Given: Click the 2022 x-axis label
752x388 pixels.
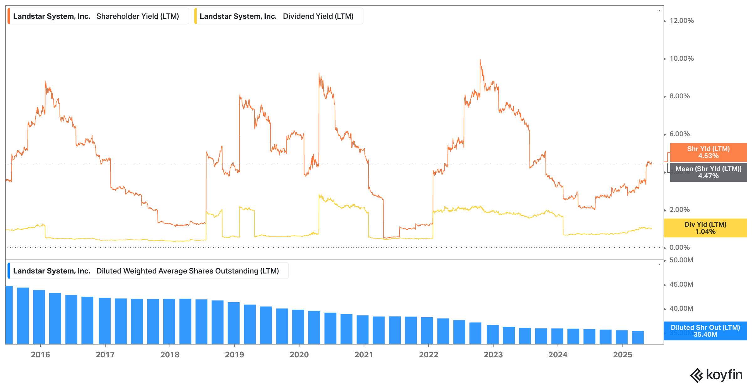Looking at the screenshot, I should point(429,355).
